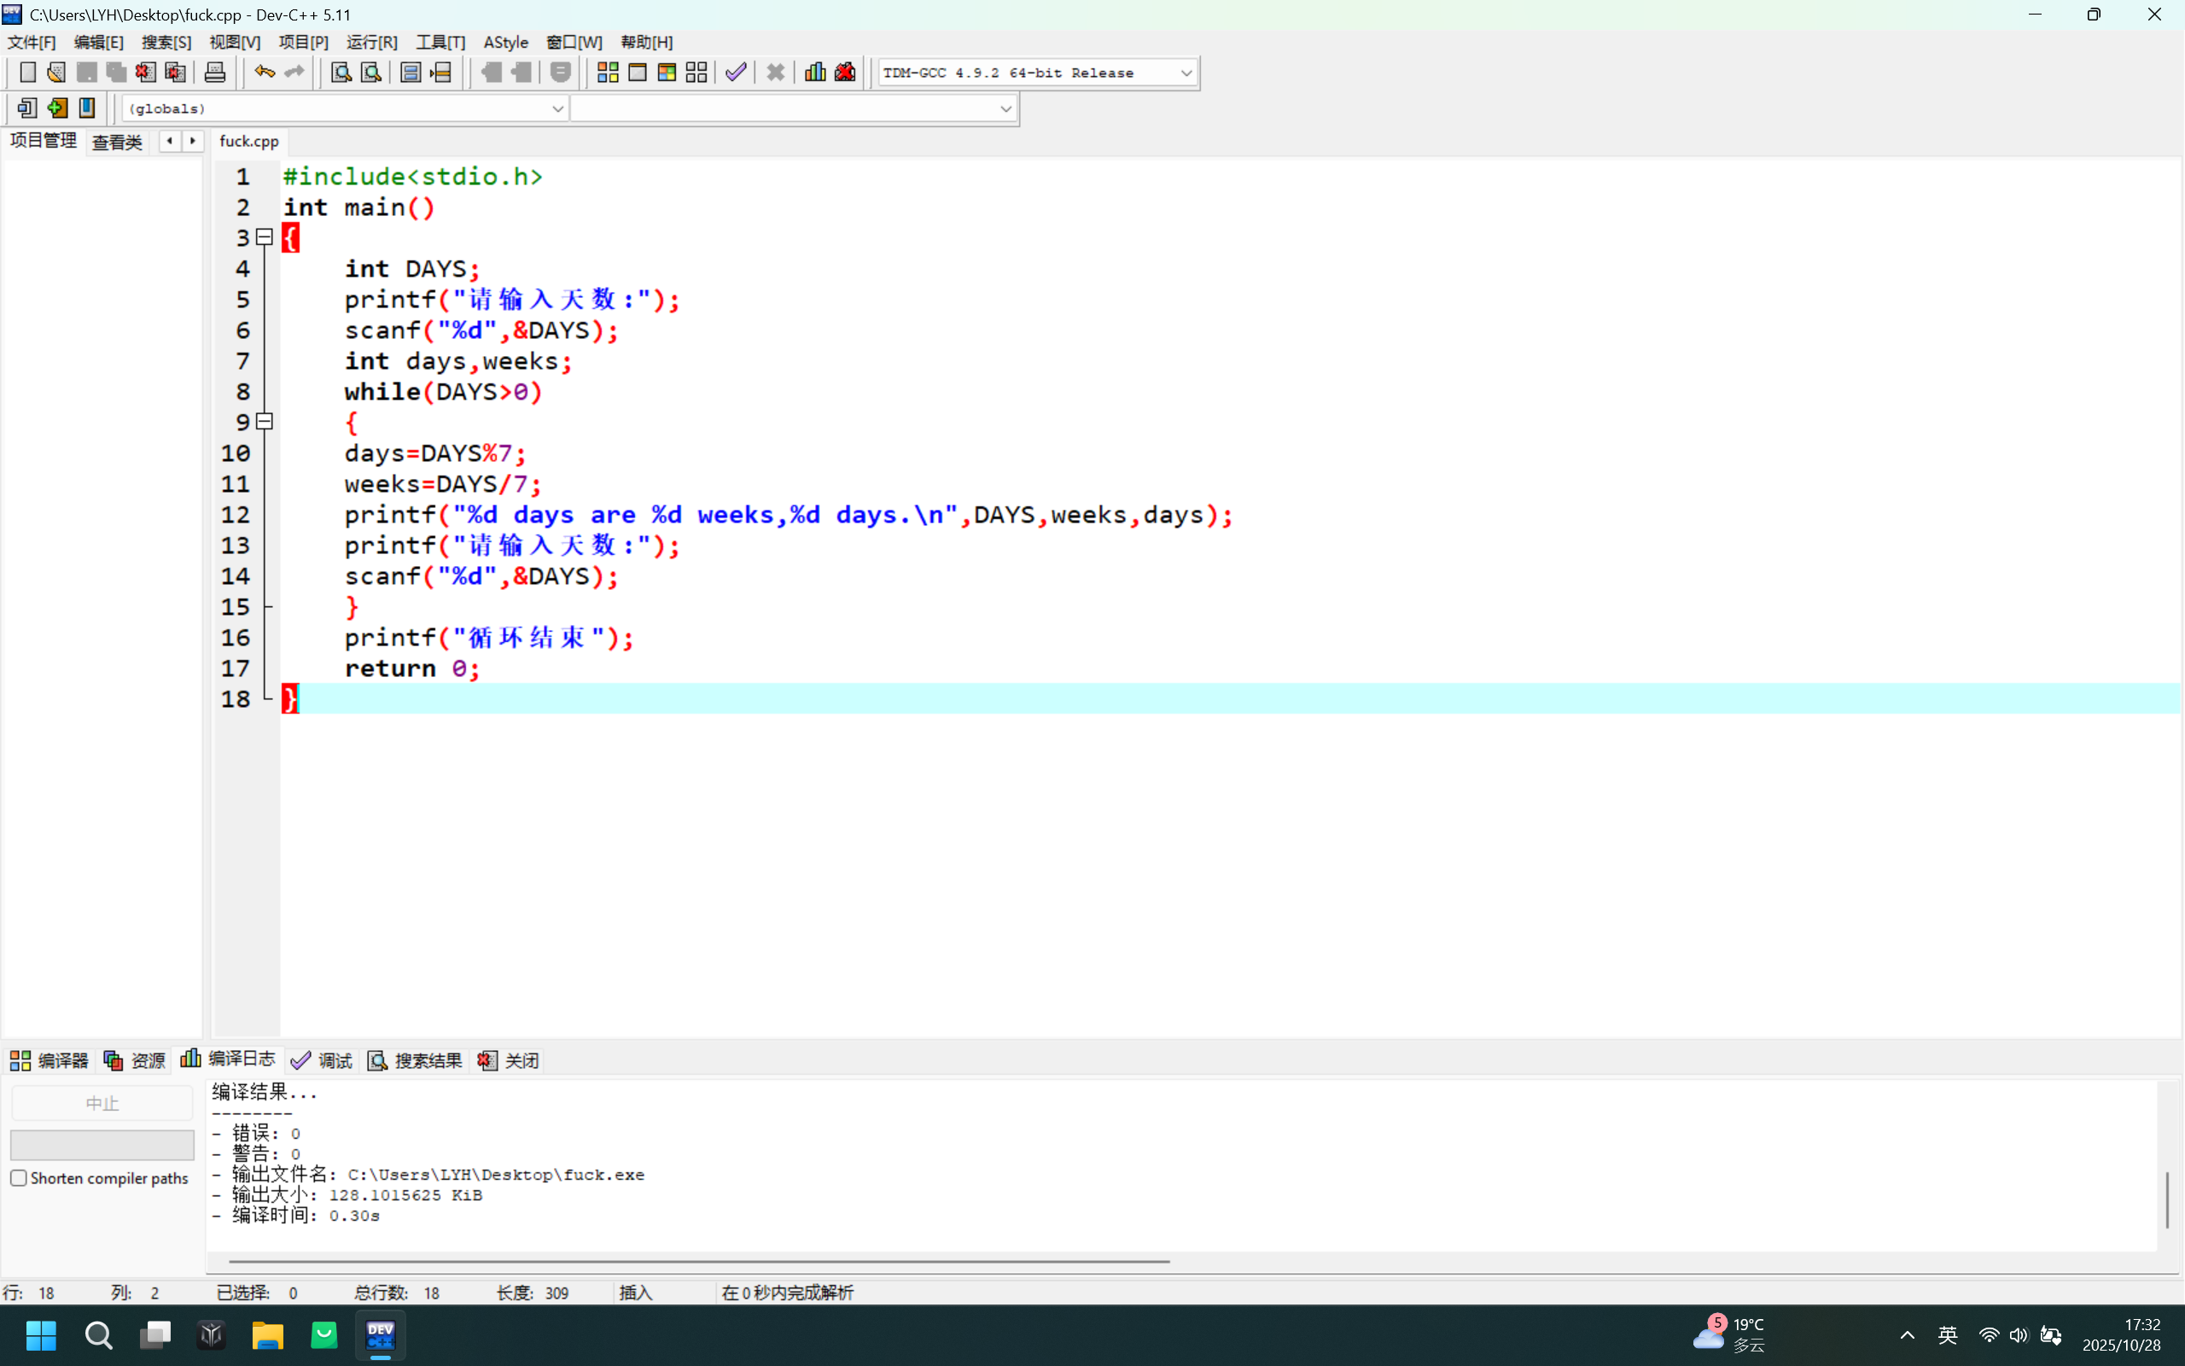Collapse the fold marker at line 3
2185x1366 pixels.
(265, 236)
